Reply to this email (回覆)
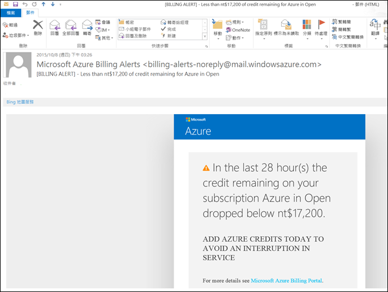The image size is (388, 292). [x=55, y=27]
